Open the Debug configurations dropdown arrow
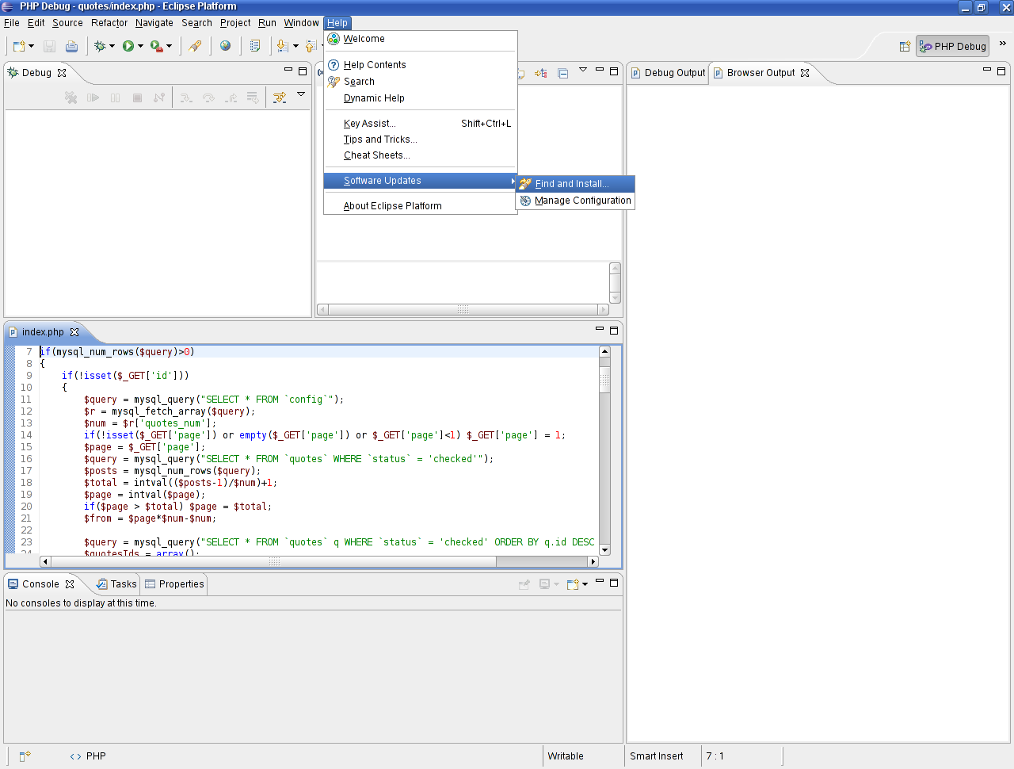The width and height of the screenshot is (1014, 769). click(x=112, y=46)
